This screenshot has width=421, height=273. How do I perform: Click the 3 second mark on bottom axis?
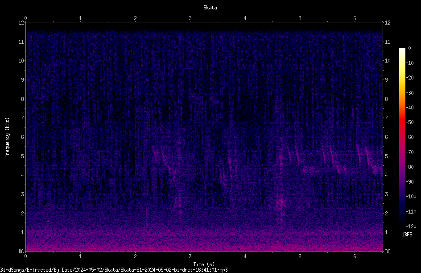tap(190, 256)
